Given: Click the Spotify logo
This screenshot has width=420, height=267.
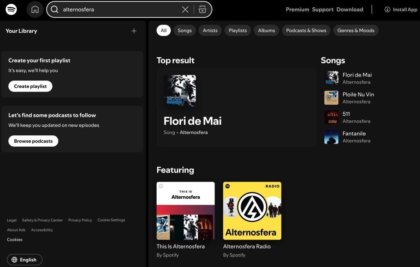Looking at the screenshot, I should pos(11,10).
